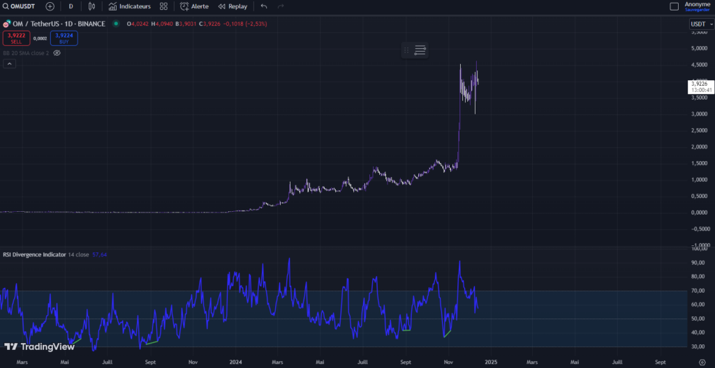This screenshot has height=368, width=715.
Task: Open the D timeframe interval selector
Action: (x=71, y=6)
